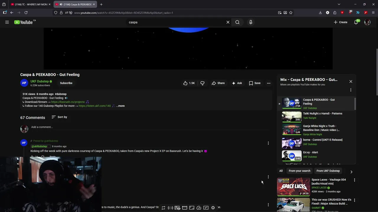Mute the playing Caspa tab's audio icon
Image resolution: width=378 pixels, height=212 pixels.
point(61,4)
